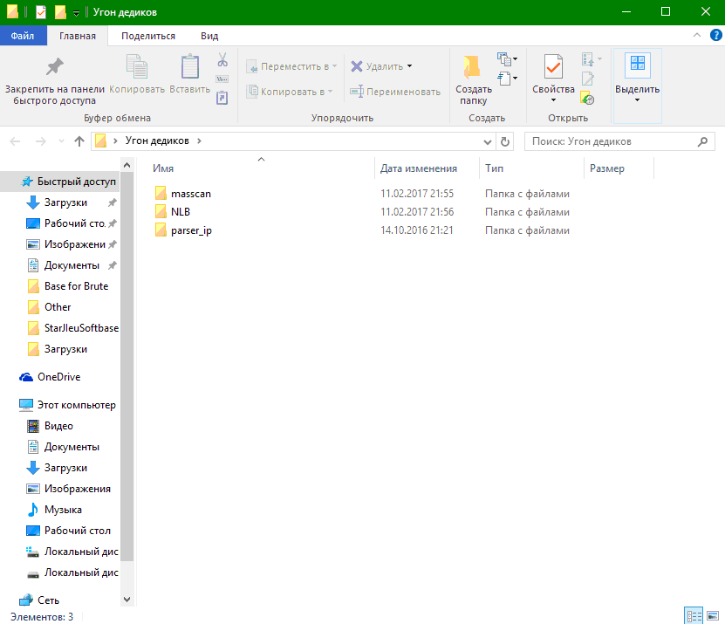This screenshot has height=624, width=725.
Task: Expand the Select dropdown in ribbon
Action: (637, 99)
